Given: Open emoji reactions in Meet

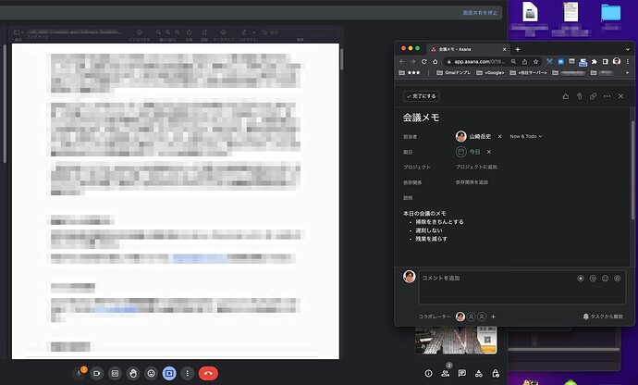Looking at the screenshot, I should 151,373.
